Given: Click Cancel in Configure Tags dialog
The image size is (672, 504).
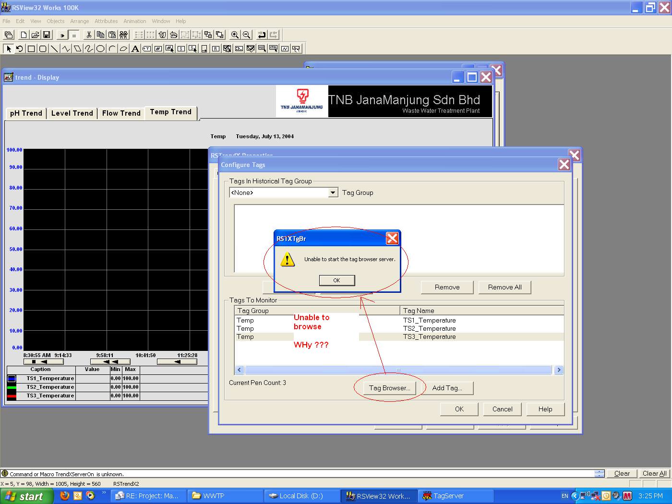Looking at the screenshot, I should pyautogui.click(x=503, y=409).
